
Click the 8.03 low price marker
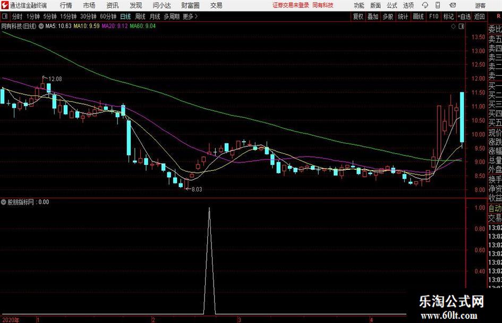point(197,189)
